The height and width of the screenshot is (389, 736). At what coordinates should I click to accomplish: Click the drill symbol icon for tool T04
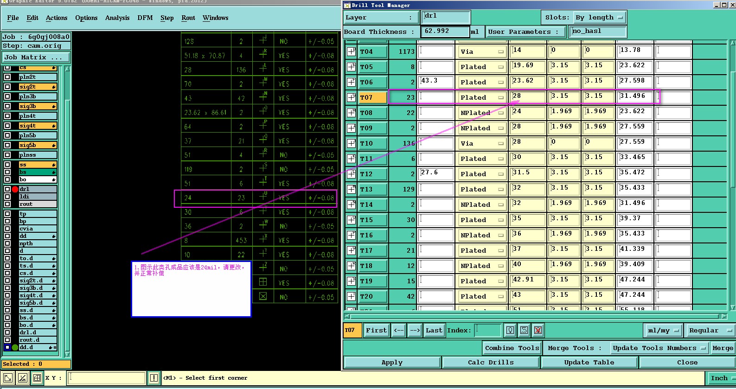352,51
